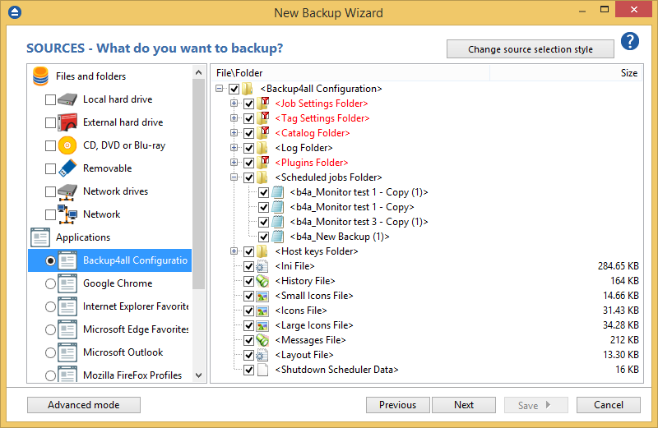Expand the Log Folder node
The height and width of the screenshot is (428, 658).
(x=234, y=148)
